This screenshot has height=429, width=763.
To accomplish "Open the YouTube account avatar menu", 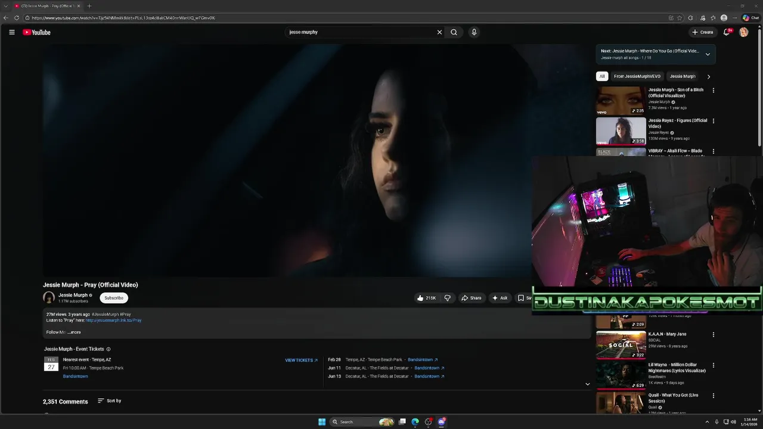I will pyautogui.click(x=743, y=32).
